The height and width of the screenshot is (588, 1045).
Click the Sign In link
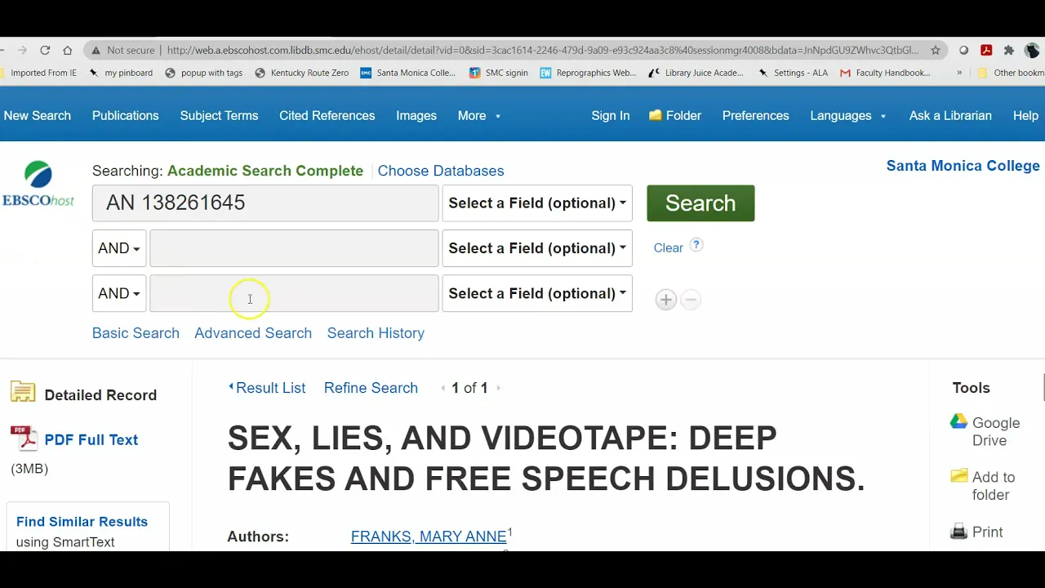tap(611, 116)
